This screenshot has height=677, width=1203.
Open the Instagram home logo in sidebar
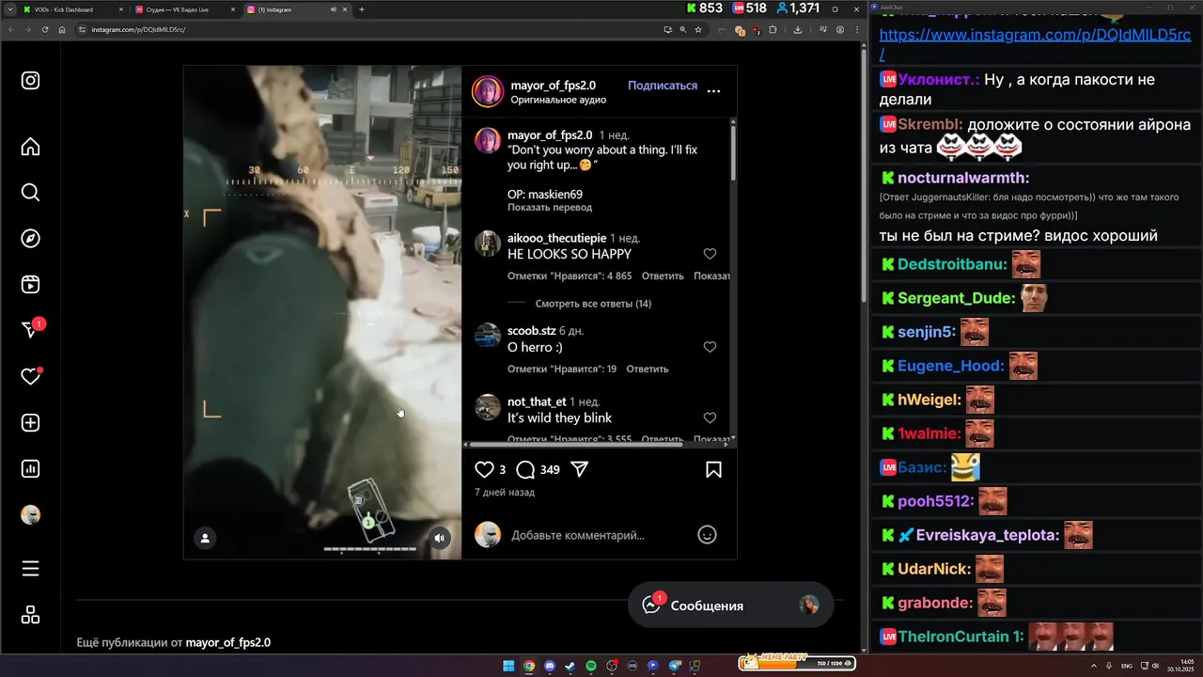[30, 80]
